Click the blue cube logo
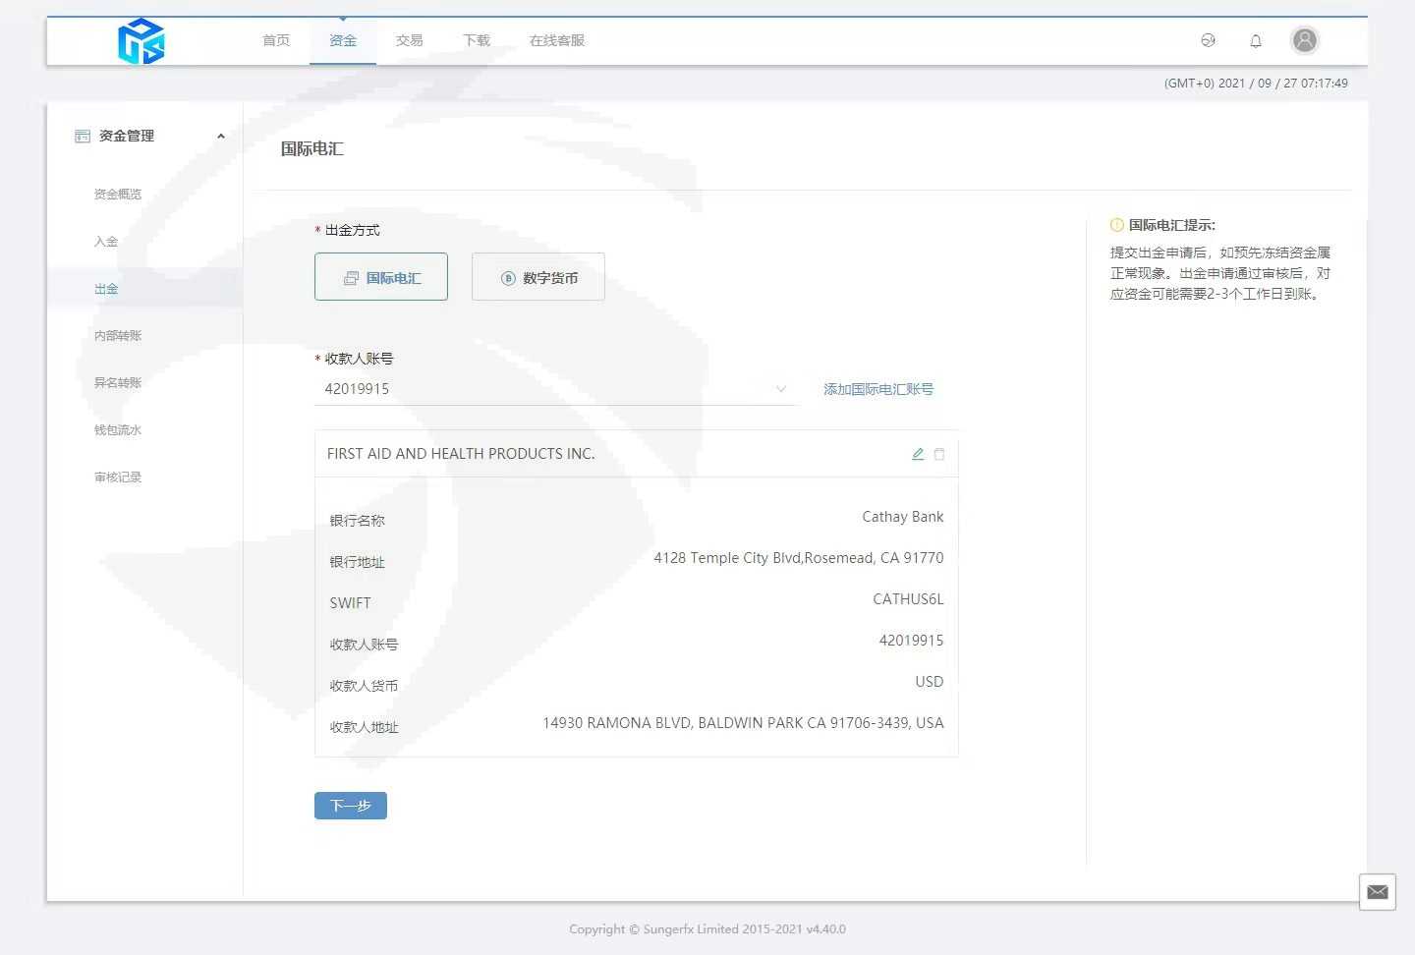 [x=141, y=41]
